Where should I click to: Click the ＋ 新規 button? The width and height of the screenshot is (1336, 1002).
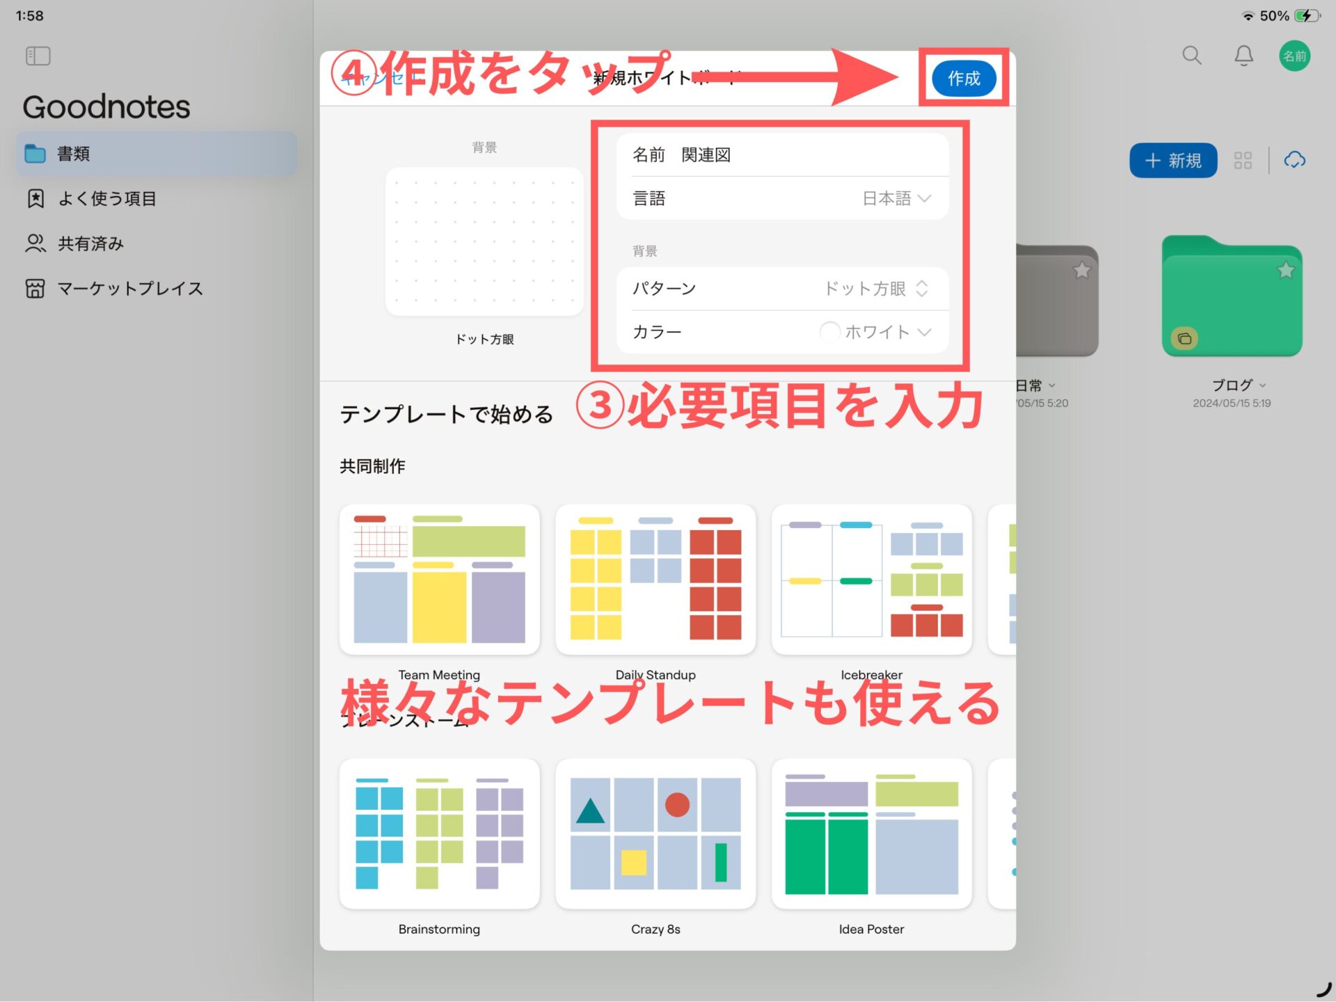(1172, 161)
